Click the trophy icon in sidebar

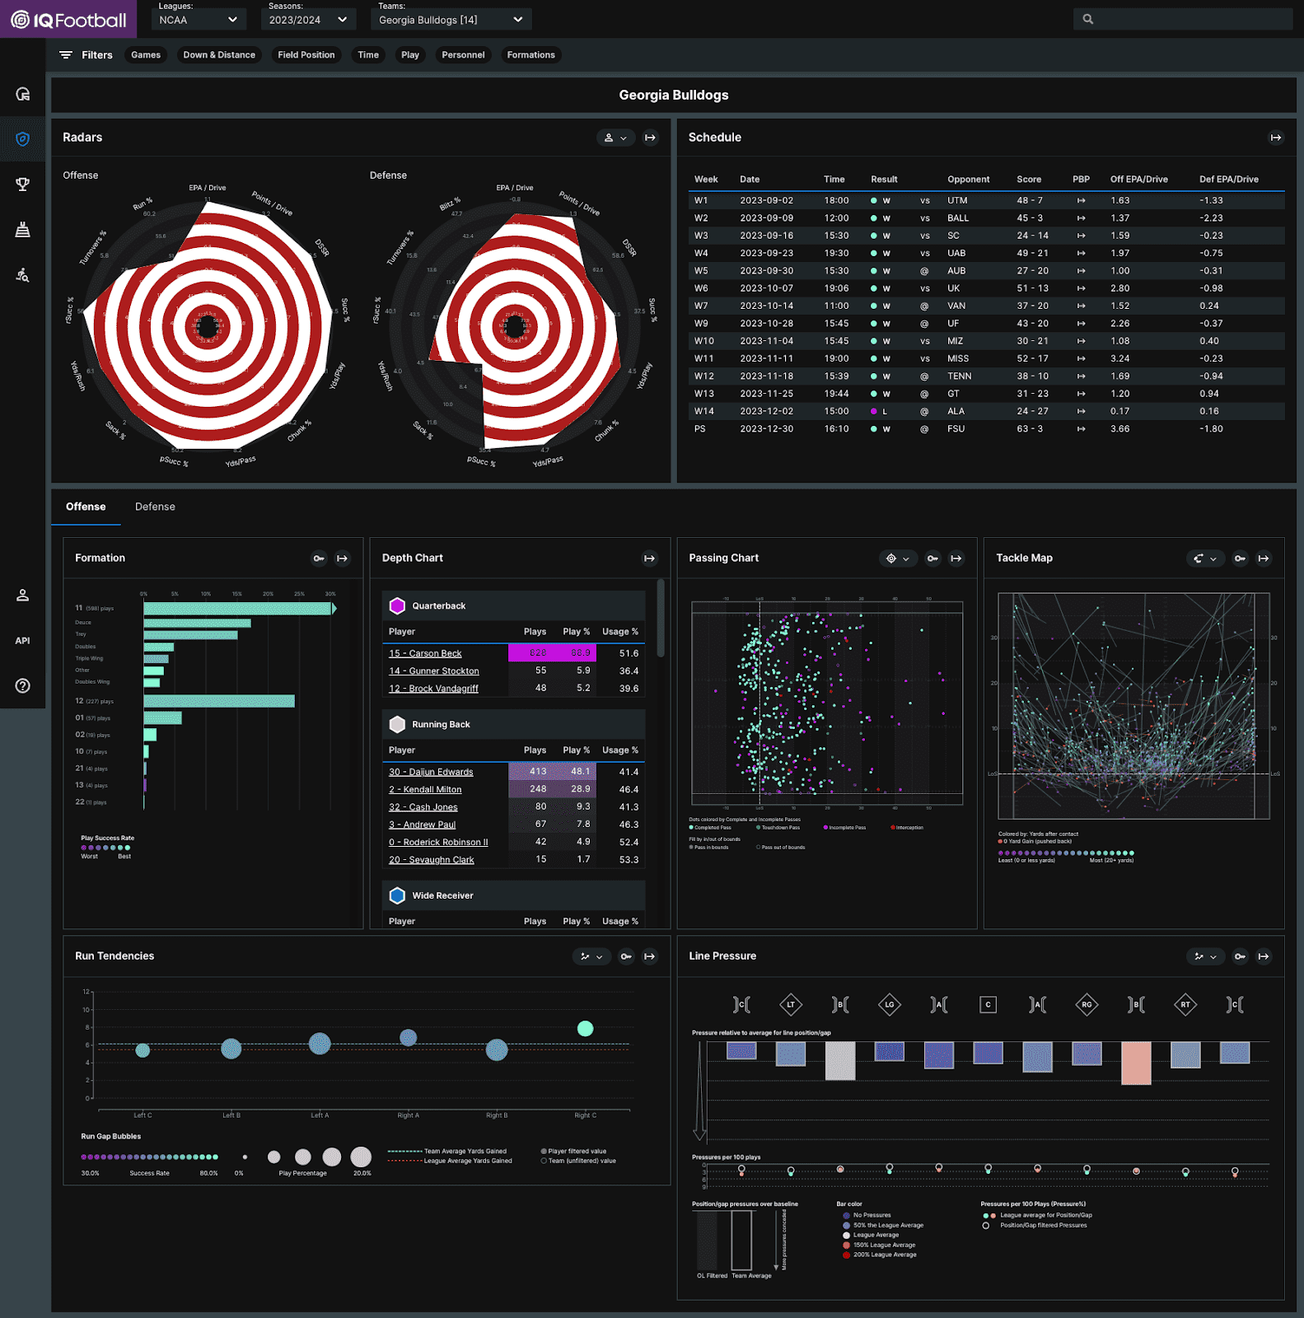tap(22, 184)
